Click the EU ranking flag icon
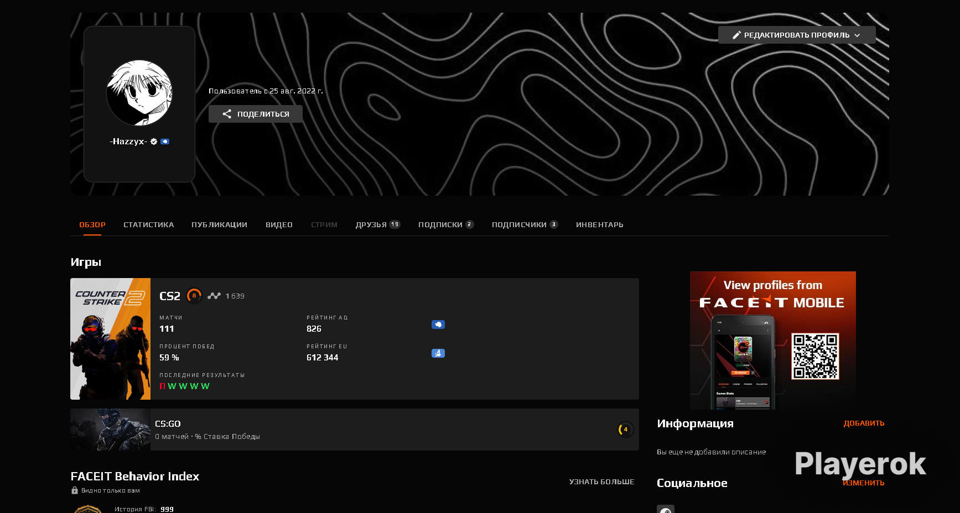960x513 pixels. point(438,353)
